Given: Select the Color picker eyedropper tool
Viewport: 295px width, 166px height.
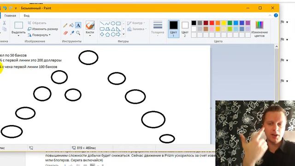Looking at the screenshot, I should point(72,33).
